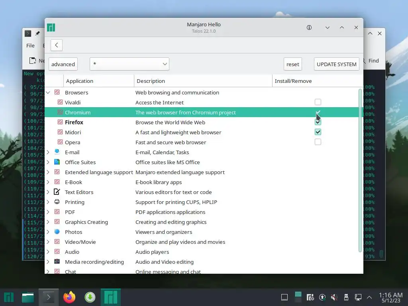The height and width of the screenshot is (306, 408).
Task: Click the Text Editors pencil icon
Action: pos(57,192)
